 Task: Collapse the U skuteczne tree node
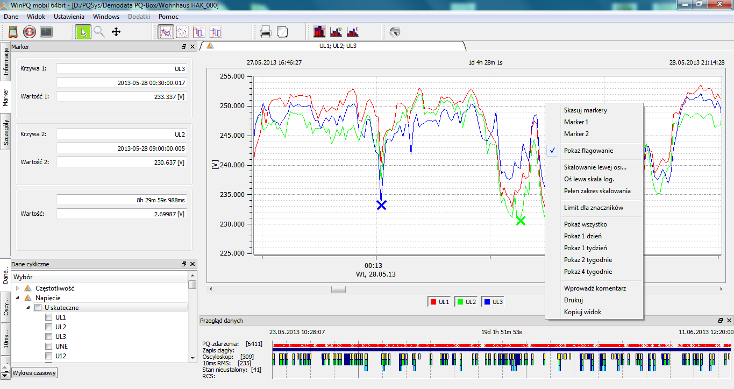click(x=27, y=308)
